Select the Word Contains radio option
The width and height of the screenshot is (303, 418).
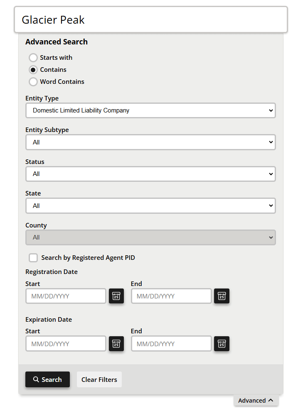[x=33, y=82]
